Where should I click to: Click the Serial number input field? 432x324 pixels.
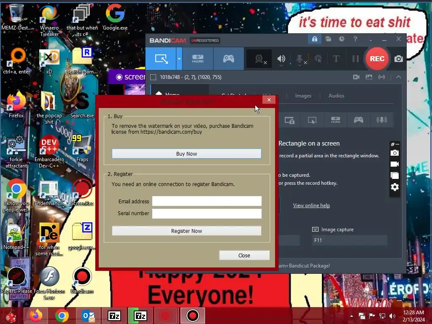pyautogui.click(x=207, y=213)
